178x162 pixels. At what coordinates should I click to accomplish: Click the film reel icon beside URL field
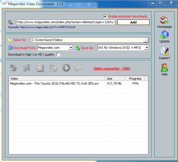coord(10,22)
